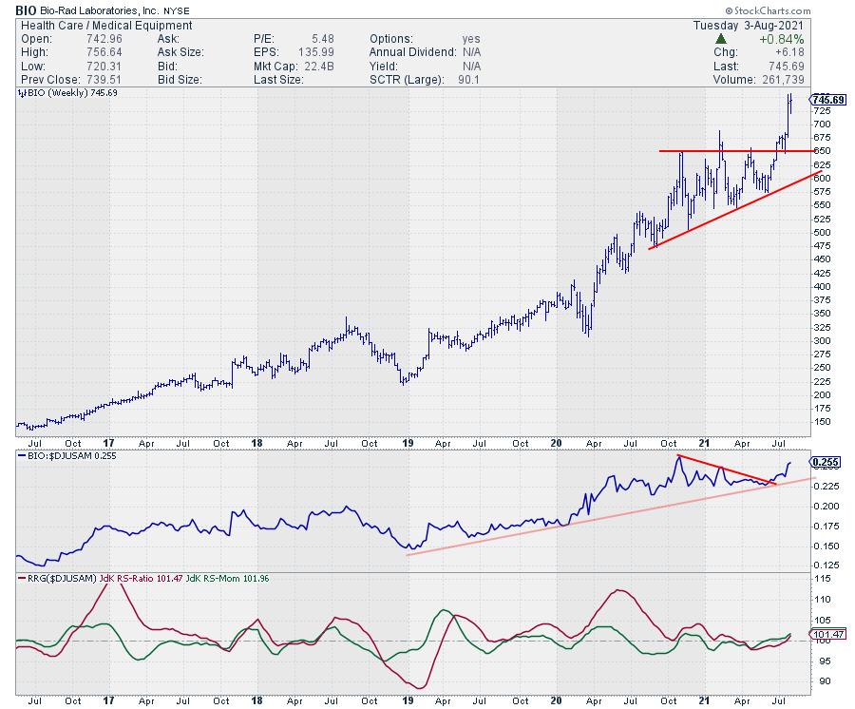Click the BIO:$DJUSAM legend line marker
The height and width of the screenshot is (709, 855).
pyautogui.click(x=20, y=457)
